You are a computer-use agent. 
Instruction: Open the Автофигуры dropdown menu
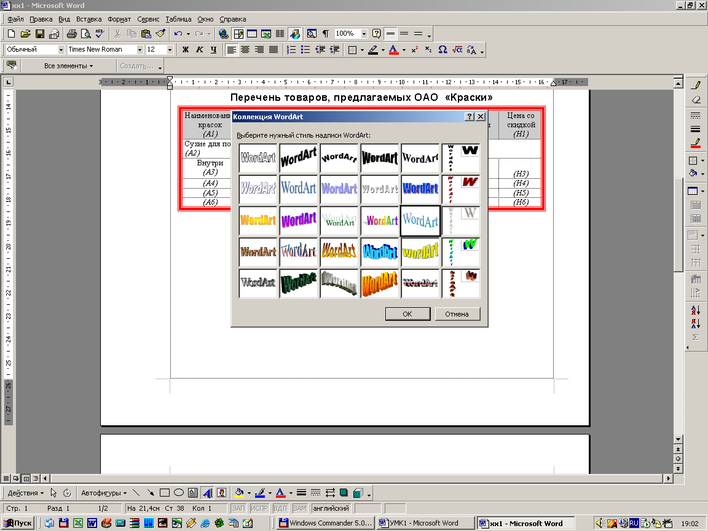coord(103,493)
